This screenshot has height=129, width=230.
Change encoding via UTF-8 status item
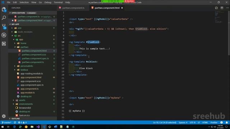coord(193,123)
